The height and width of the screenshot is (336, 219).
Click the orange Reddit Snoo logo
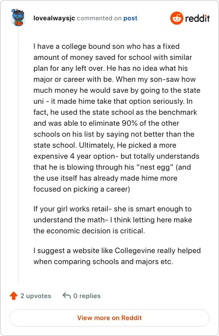[x=176, y=18]
